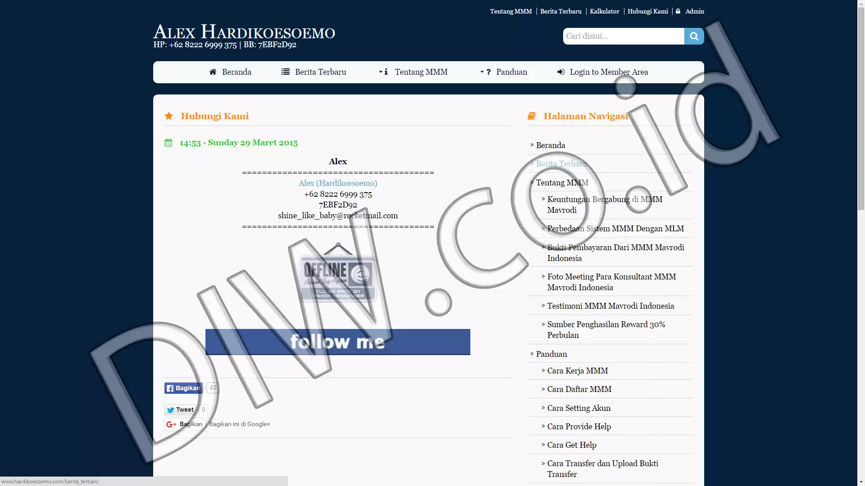The height and width of the screenshot is (486, 865).
Task: Click the list icon beside Berita Terbaru
Action: (x=286, y=72)
